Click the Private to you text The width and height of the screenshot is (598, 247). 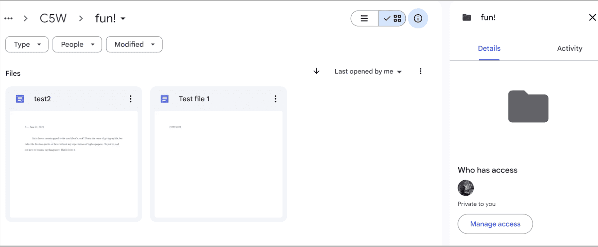[x=477, y=204]
